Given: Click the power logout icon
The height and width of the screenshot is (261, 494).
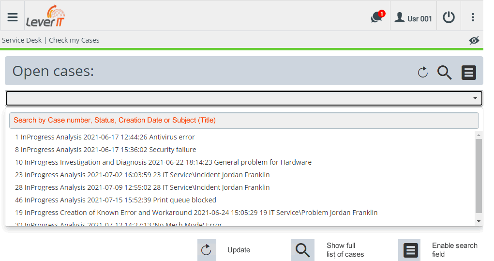Looking at the screenshot, I should point(449,17).
